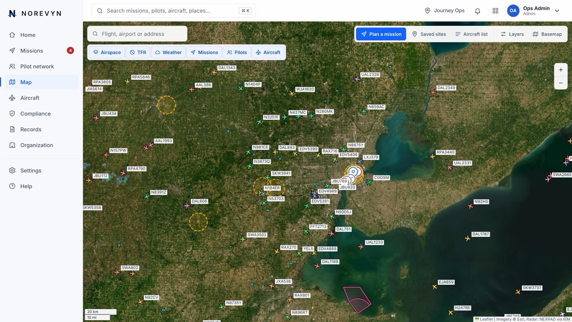This screenshot has width=572, height=322.
Task: Click Plan a mission button
Action: tap(381, 34)
